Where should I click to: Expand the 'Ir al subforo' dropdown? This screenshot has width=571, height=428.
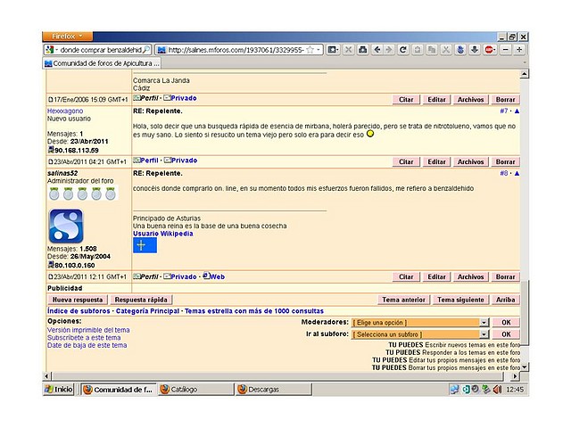coord(484,334)
